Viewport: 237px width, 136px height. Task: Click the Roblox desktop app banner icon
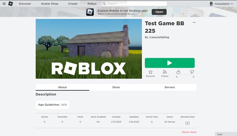pos(90,12)
